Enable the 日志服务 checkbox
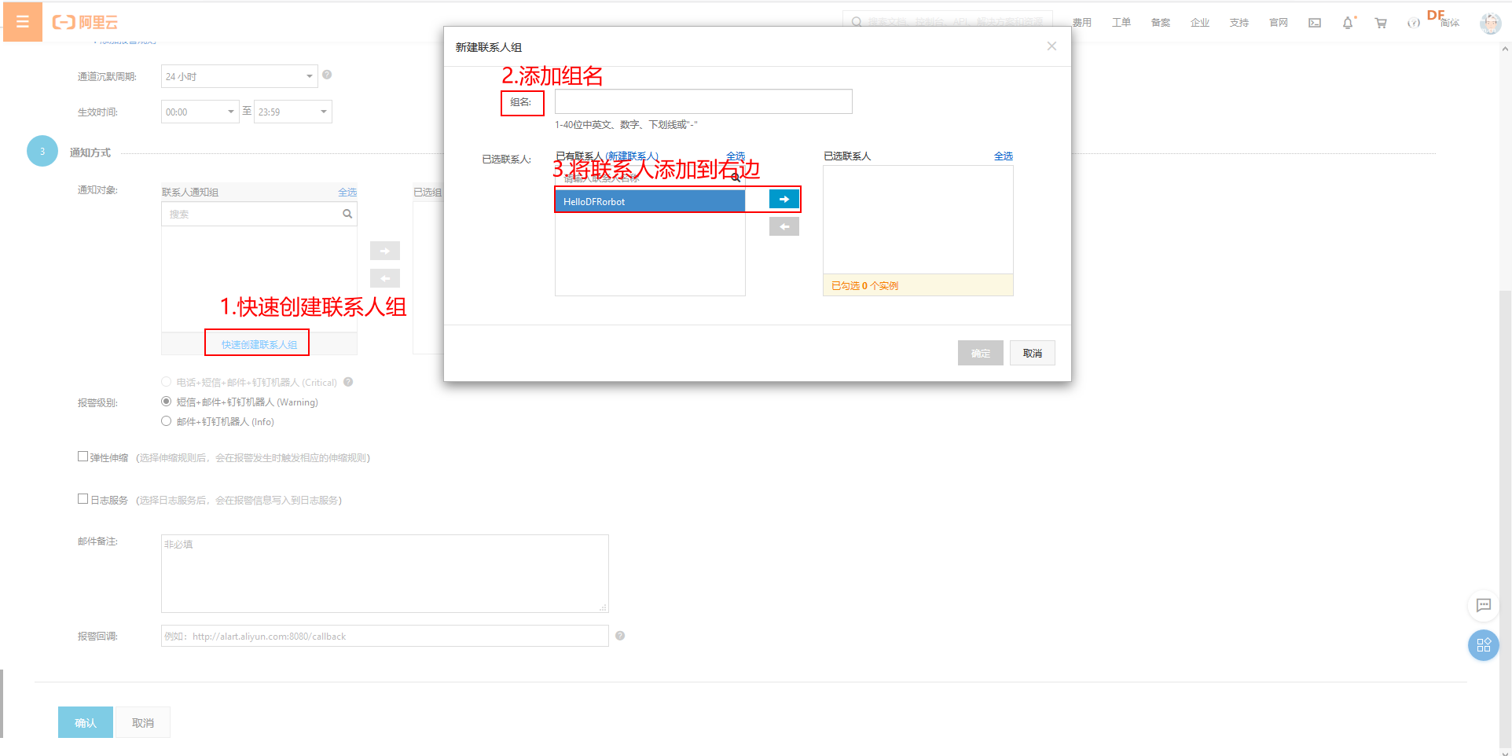1512x756 pixels. (x=83, y=499)
